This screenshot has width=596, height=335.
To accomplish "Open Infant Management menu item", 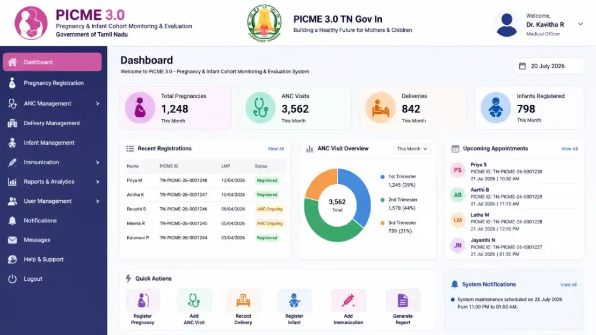I will coord(49,143).
